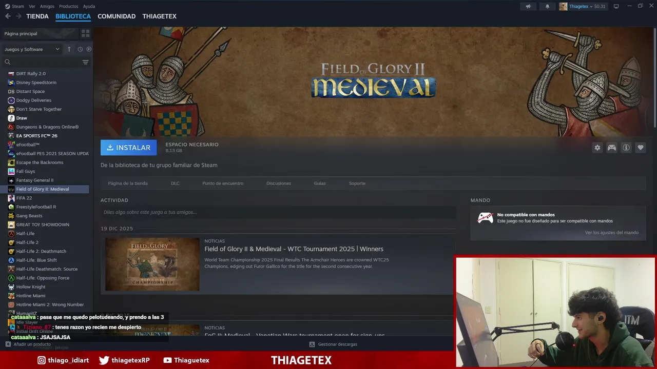
Task: Open advanced library filters icon
Action: (85, 62)
